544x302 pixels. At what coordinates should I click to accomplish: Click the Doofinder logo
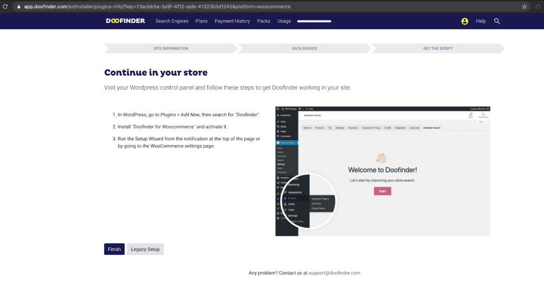(125, 21)
